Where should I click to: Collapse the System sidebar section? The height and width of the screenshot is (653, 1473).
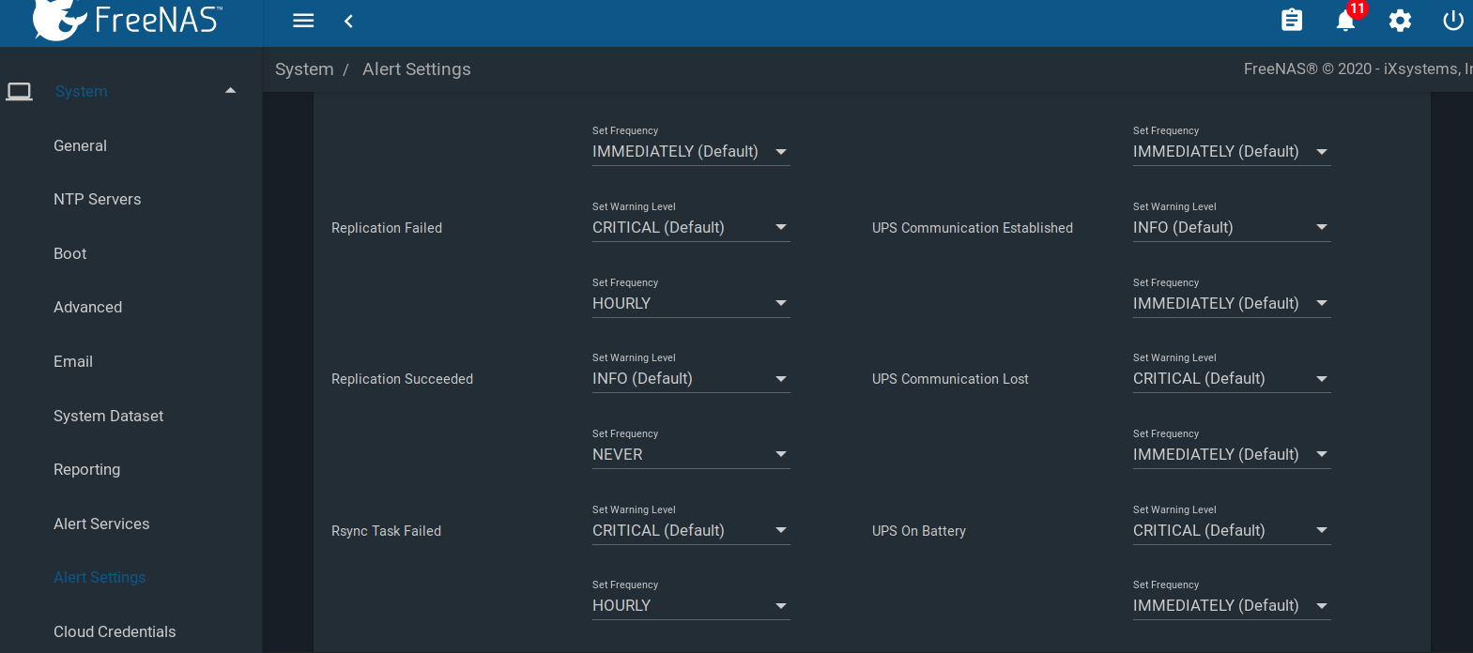click(x=231, y=91)
